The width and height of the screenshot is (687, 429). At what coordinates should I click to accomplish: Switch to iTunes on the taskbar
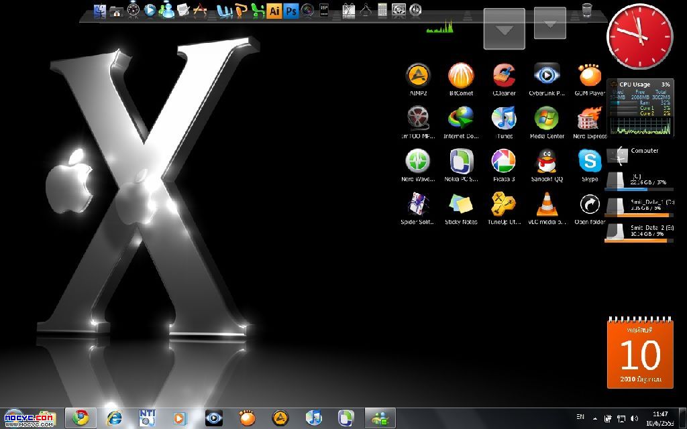pos(314,418)
